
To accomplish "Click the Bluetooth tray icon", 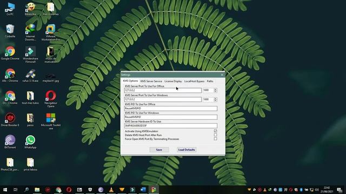I will pyautogui.click(x=301, y=190).
